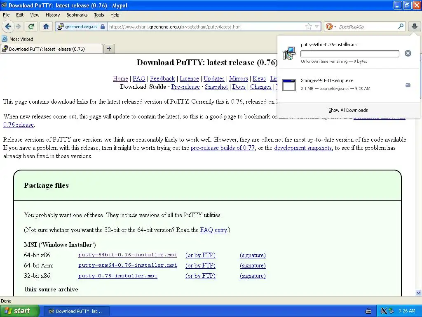Image resolution: width=422 pixels, height=317 pixels.
Task: Open the Tools menu
Action: 99,15
